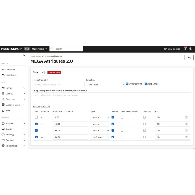The image size is (195, 195).
Task: Click the Payment card icon
Action: click(x=3, y=140)
